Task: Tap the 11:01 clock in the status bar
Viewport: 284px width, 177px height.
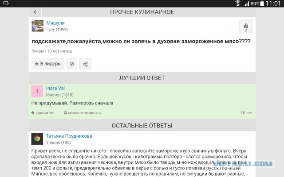Action: pyautogui.click(x=273, y=4)
